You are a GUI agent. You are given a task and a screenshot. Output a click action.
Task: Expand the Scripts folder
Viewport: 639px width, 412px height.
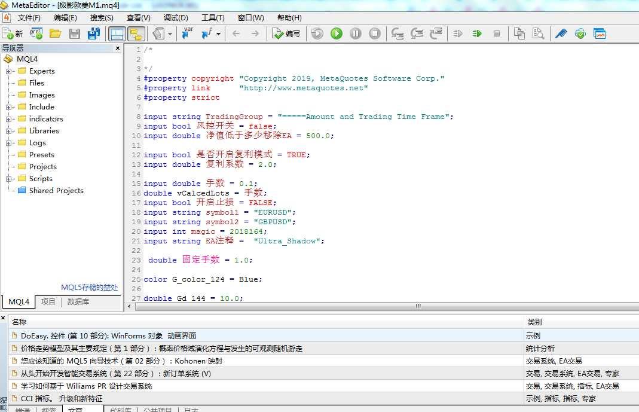click(8, 179)
